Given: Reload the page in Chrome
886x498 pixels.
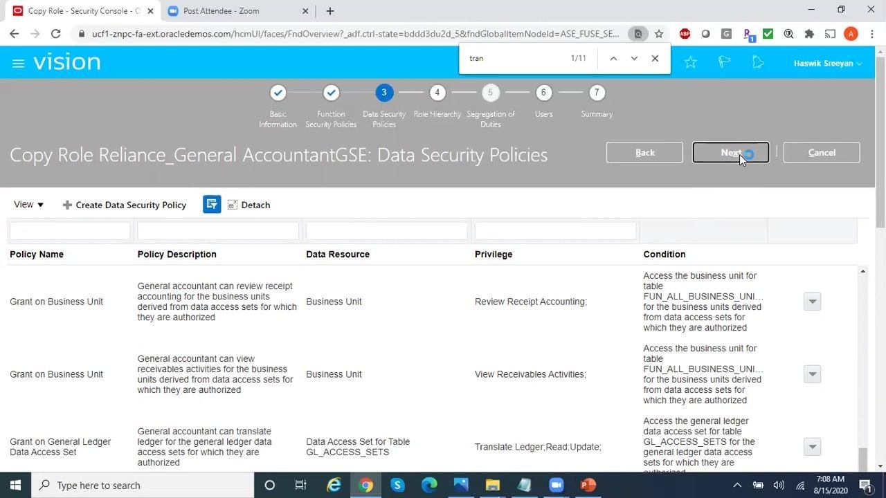Looking at the screenshot, I should coord(55,33).
